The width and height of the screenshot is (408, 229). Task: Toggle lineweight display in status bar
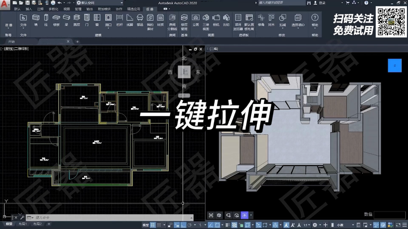pyautogui.click(x=228, y=225)
